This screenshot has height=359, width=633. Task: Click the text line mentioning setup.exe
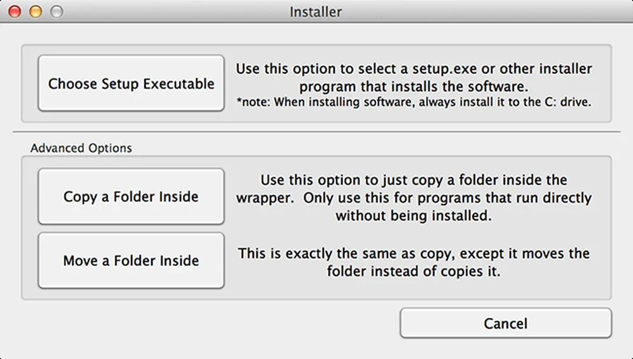(x=414, y=68)
